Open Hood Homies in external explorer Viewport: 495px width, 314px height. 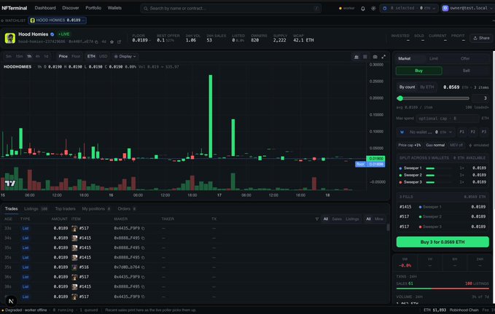119,42
